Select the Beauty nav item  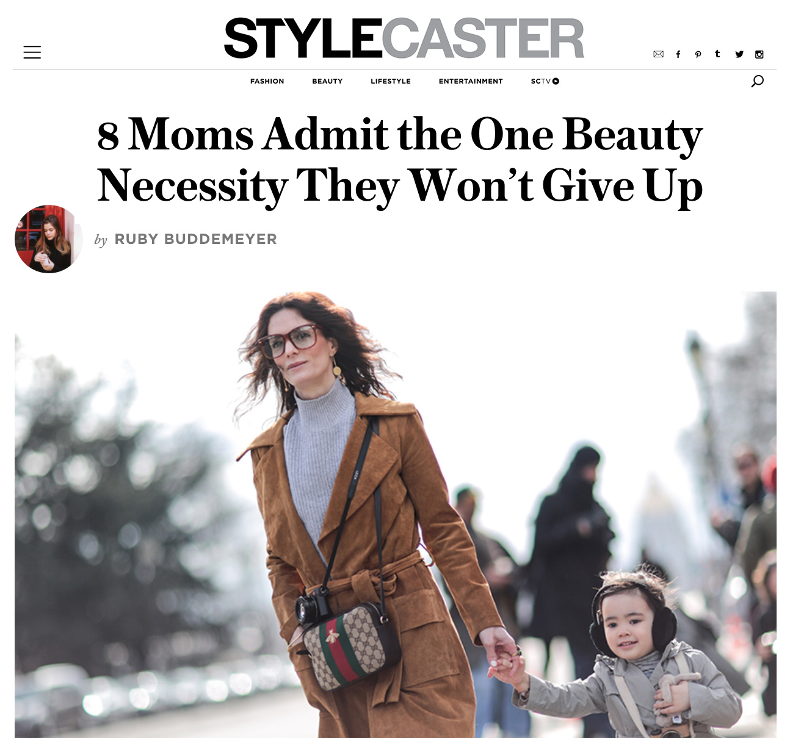tap(327, 81)
